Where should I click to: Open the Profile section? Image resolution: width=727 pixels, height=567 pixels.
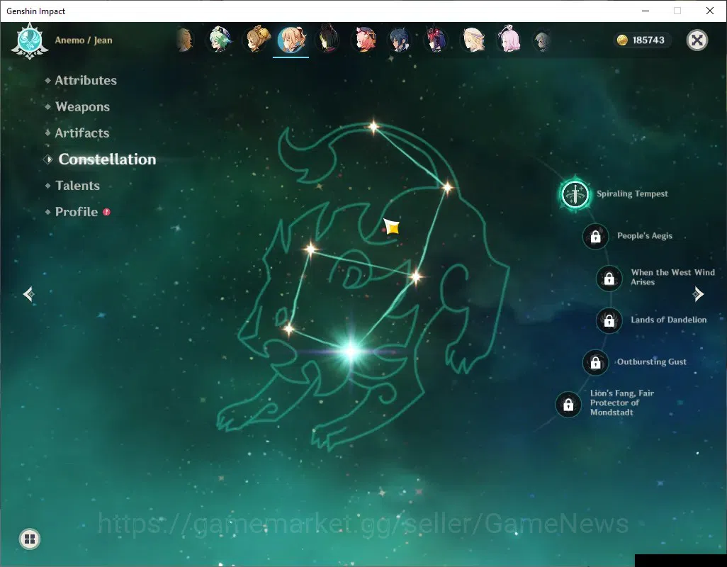(x=77, y=212)
